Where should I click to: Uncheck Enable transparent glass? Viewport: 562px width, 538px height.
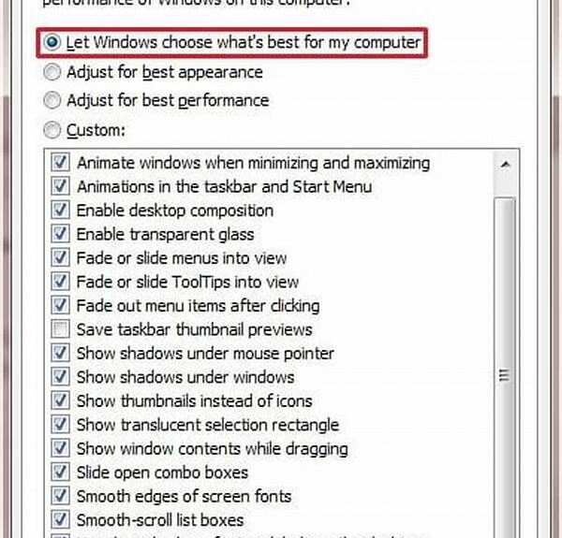click(61, 234)
